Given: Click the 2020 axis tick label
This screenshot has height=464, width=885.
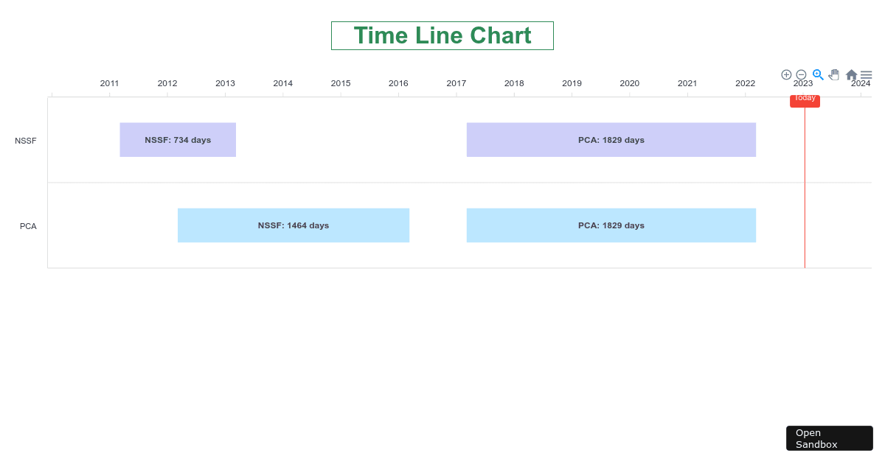Looking at the screenshot, I should [630, 83].
